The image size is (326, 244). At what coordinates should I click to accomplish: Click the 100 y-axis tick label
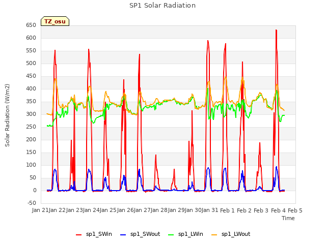pyautogui.click(x=31, y=165)
